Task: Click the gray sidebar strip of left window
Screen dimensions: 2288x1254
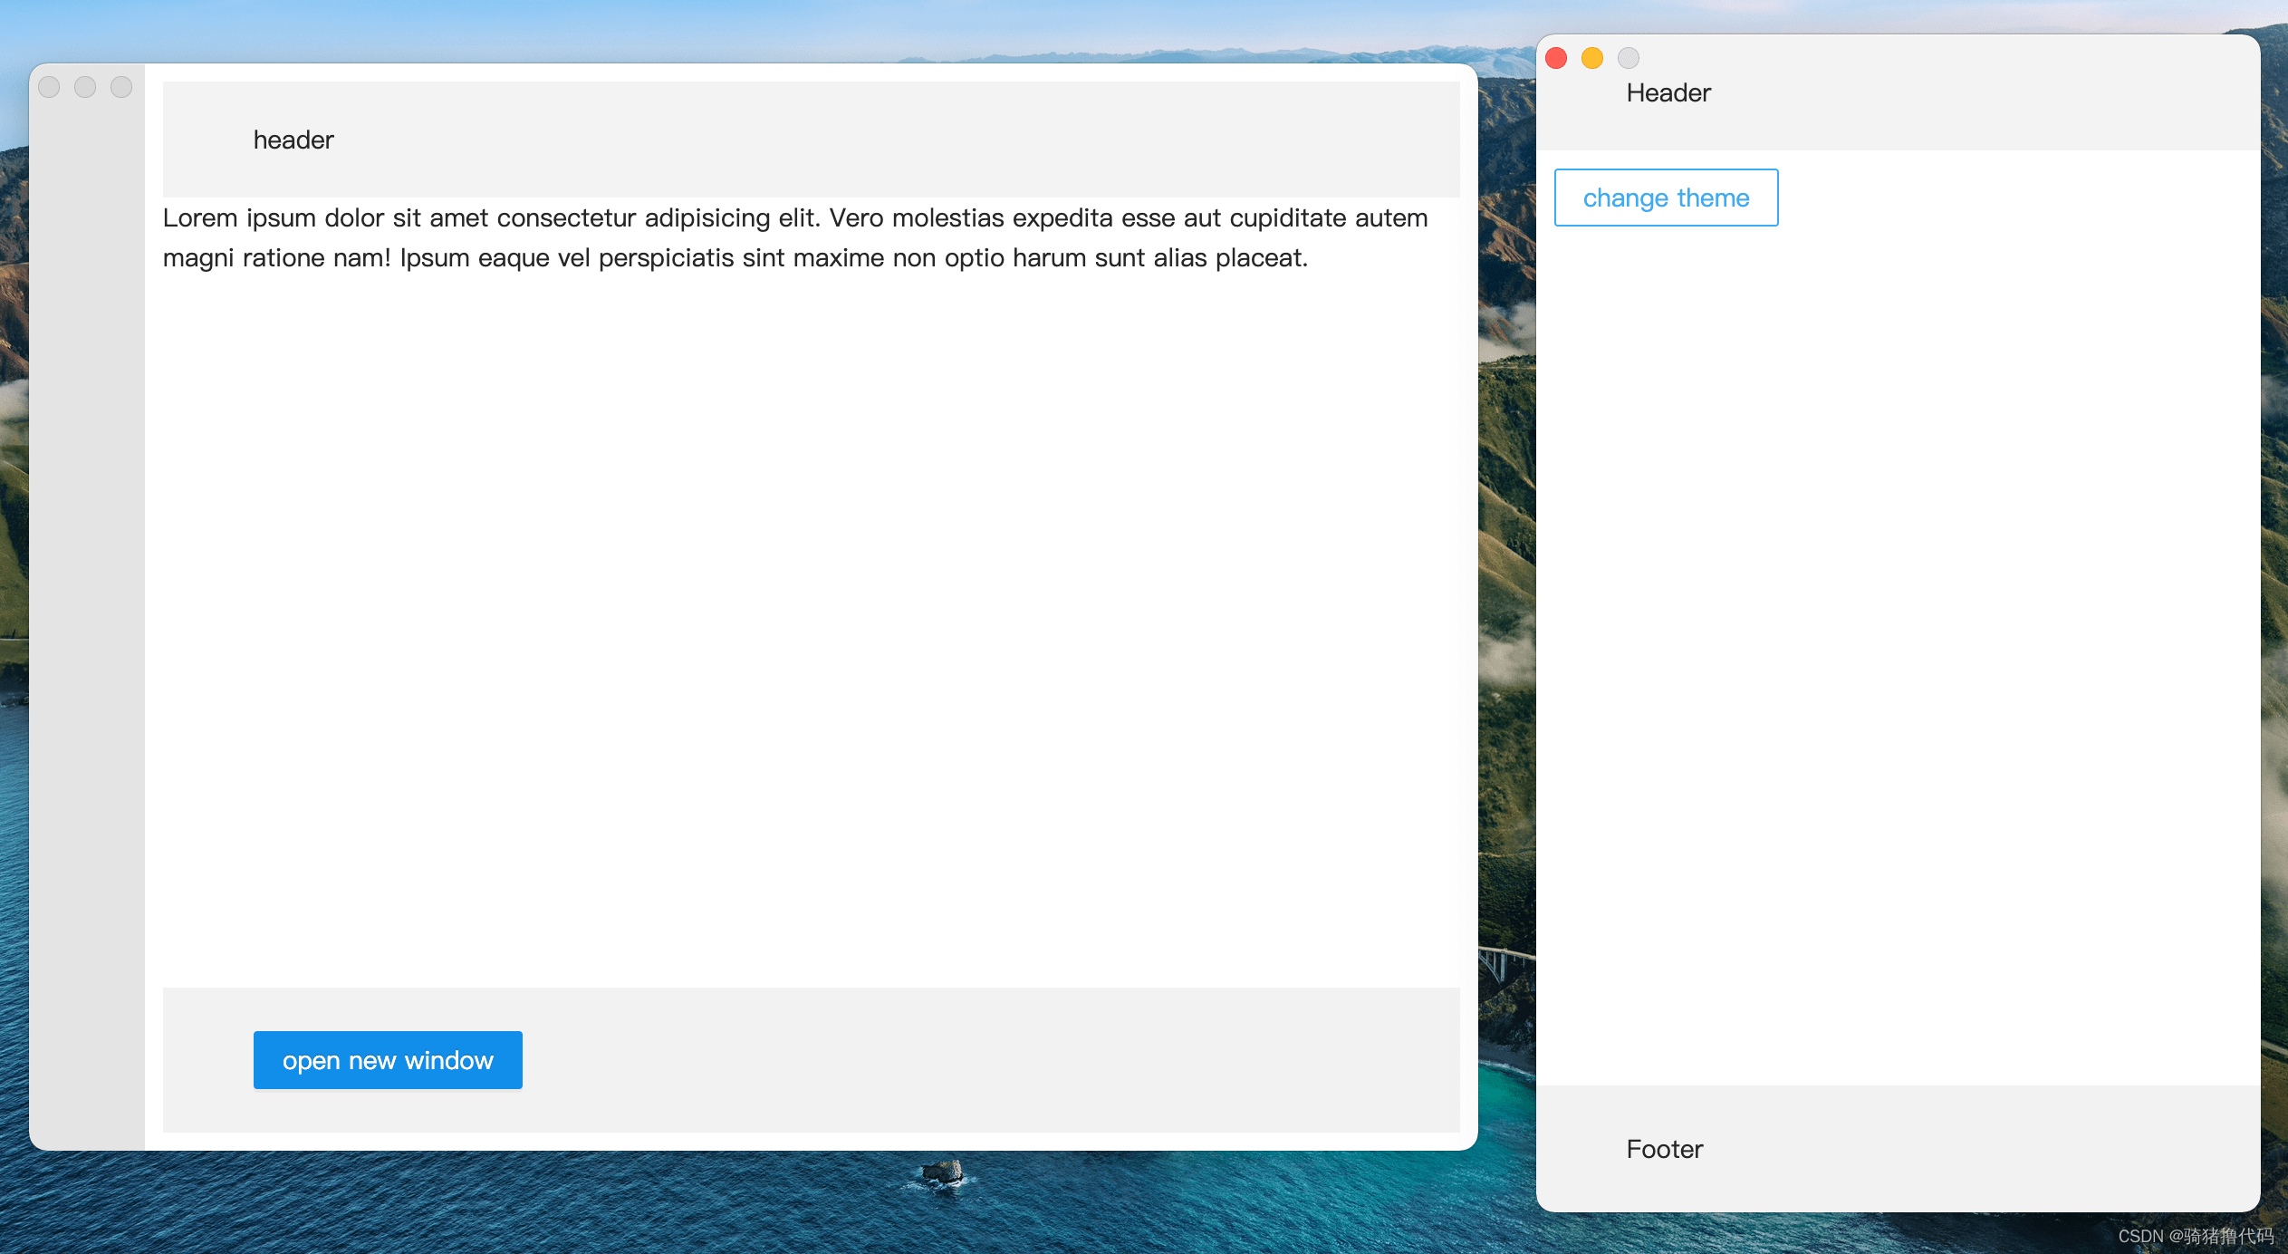Action: pos(87,616)
